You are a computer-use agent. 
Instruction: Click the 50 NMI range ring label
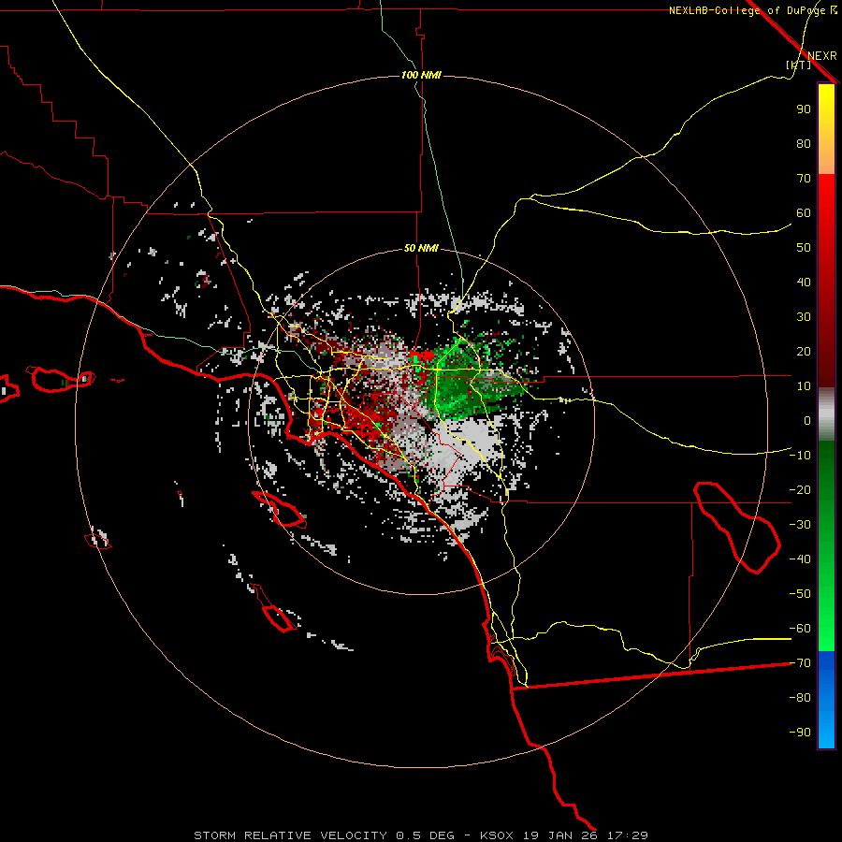click(421, 248)
